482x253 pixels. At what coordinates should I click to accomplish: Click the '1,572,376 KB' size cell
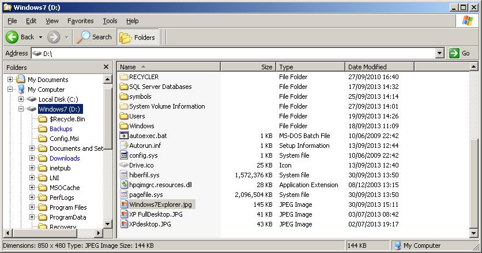(254, 175)
